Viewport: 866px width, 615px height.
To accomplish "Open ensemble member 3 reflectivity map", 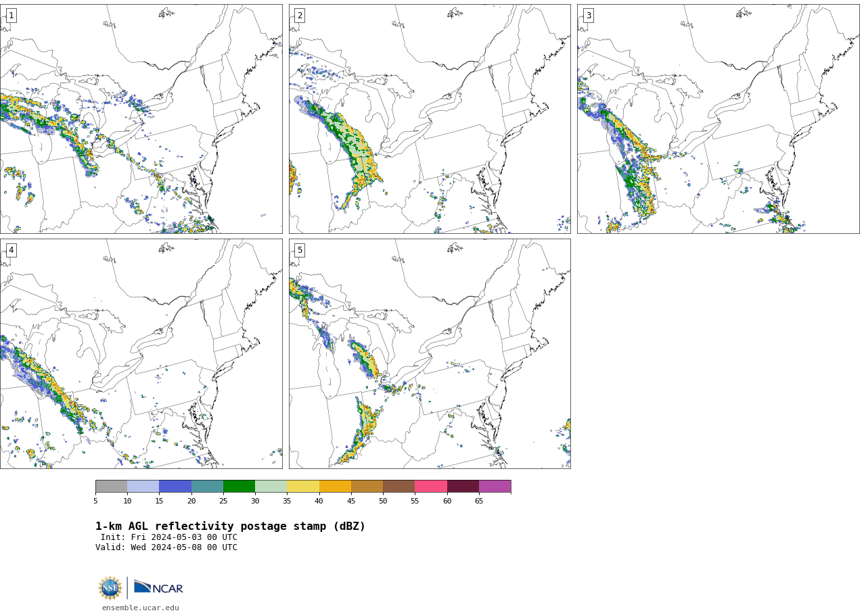I will coord(718,119).
